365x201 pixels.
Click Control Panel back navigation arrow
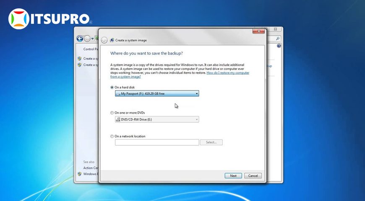pos(80,39)
